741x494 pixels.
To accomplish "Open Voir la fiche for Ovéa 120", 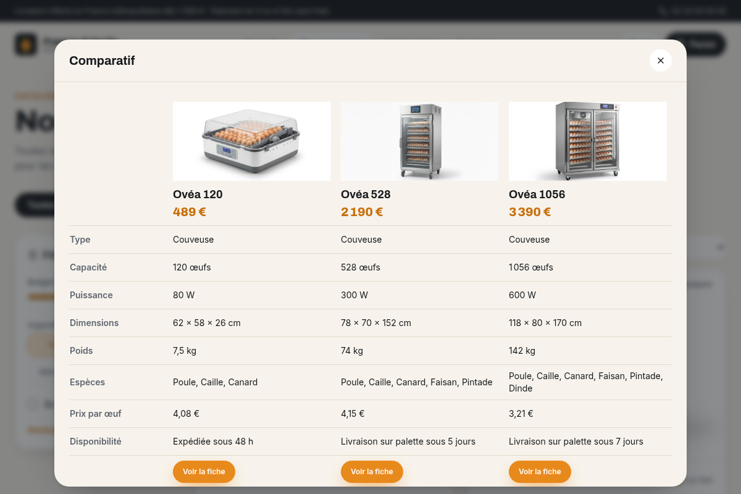I will [204, 472].
